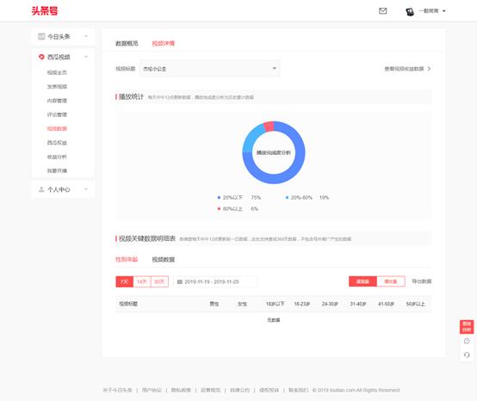Viewport: 477px width, 401px height.
Task: Click the 31-40岁 column header
Action: pyautogui.click(x=358, y=304)
